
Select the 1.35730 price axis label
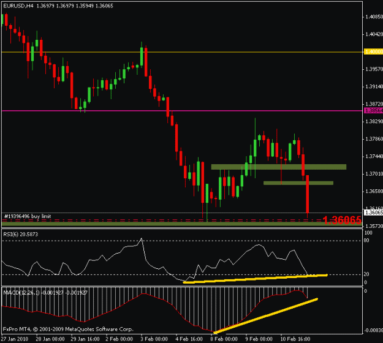(374, 226)
